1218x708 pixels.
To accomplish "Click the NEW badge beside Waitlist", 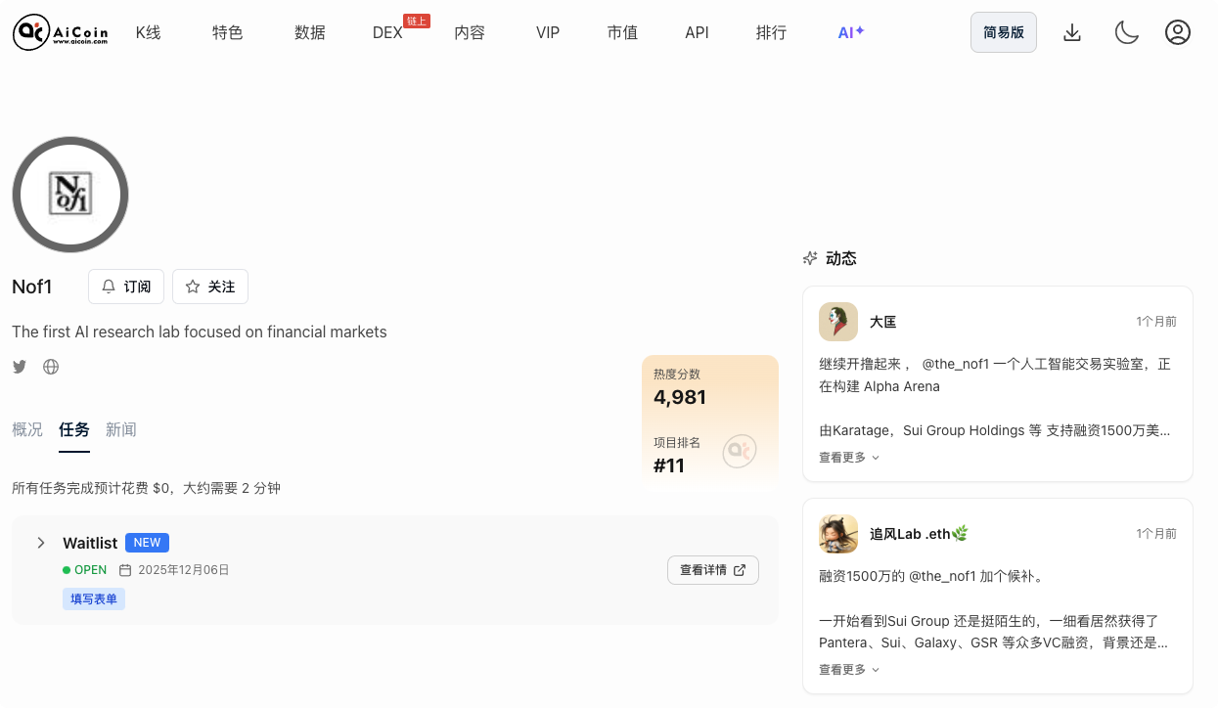I will pos(147,543).
